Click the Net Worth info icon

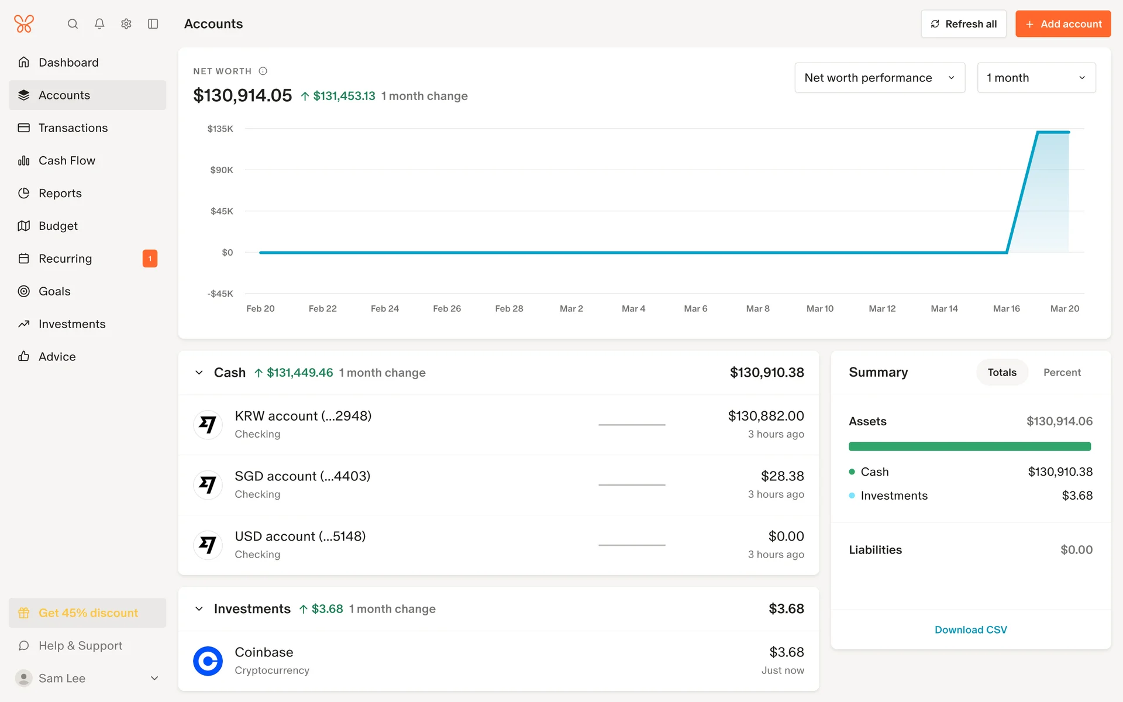(x=263, y=71)
